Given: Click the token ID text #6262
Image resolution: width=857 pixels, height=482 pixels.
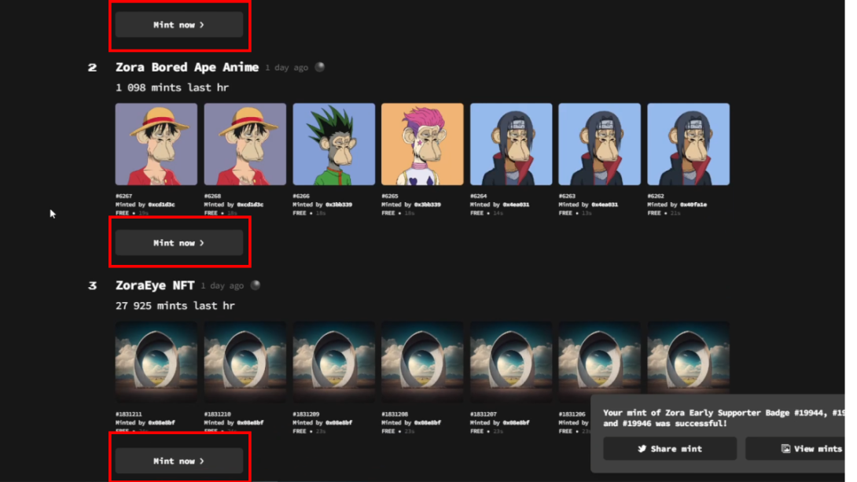Looking at the screenshot, I should [655, 196].
